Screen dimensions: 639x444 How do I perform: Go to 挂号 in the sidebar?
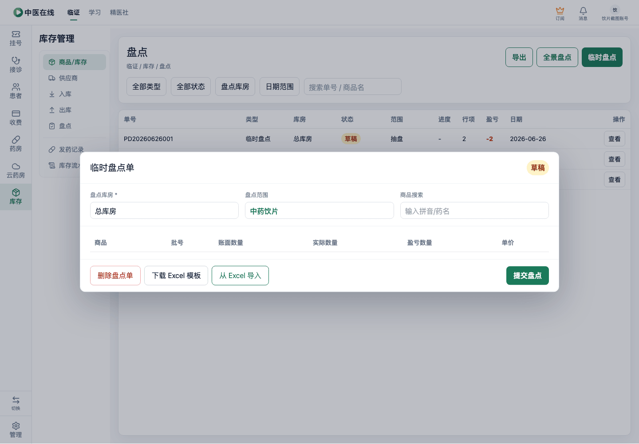(16, 39)
